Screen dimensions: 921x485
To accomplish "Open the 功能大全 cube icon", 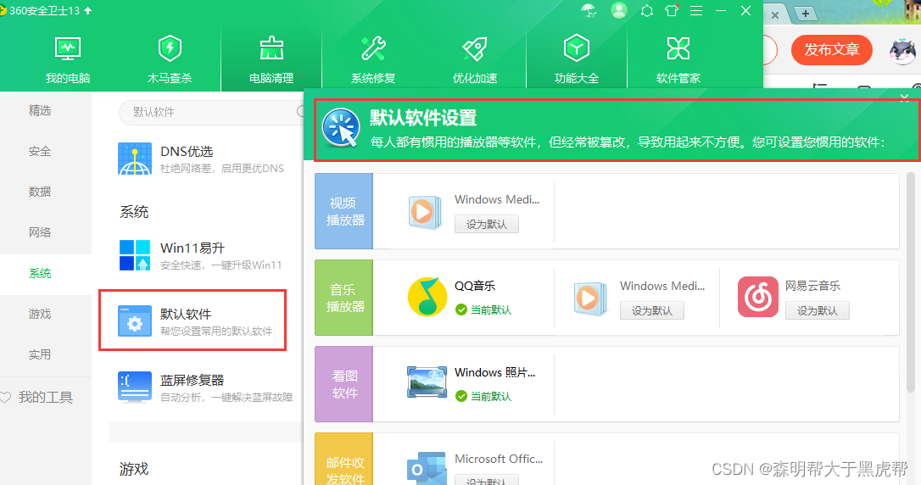I will point(576,48).
